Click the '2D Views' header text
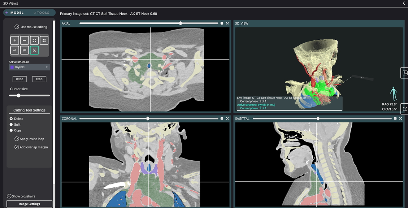 (11, 3)
